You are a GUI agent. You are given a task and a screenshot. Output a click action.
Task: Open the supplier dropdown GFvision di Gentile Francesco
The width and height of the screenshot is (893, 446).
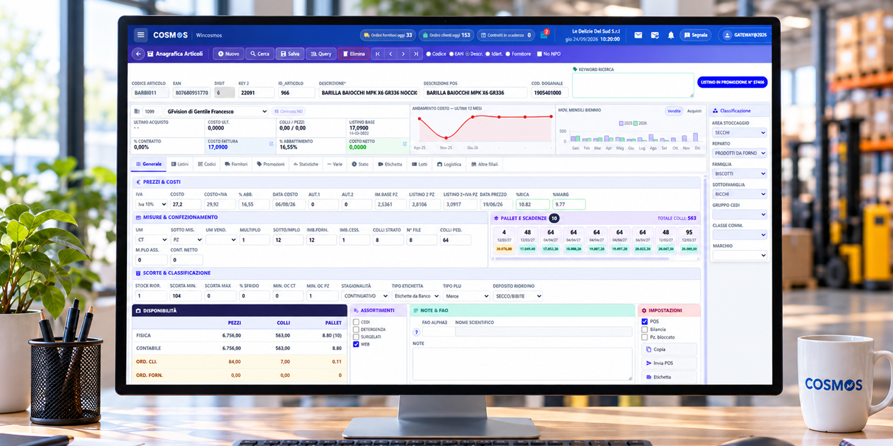click(216, 111)
